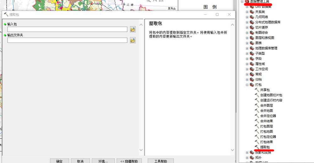This screenshot has height=163, width=314.
Task: Click scroll-up arrow of parameters pane
Action: tap(141, 25)
